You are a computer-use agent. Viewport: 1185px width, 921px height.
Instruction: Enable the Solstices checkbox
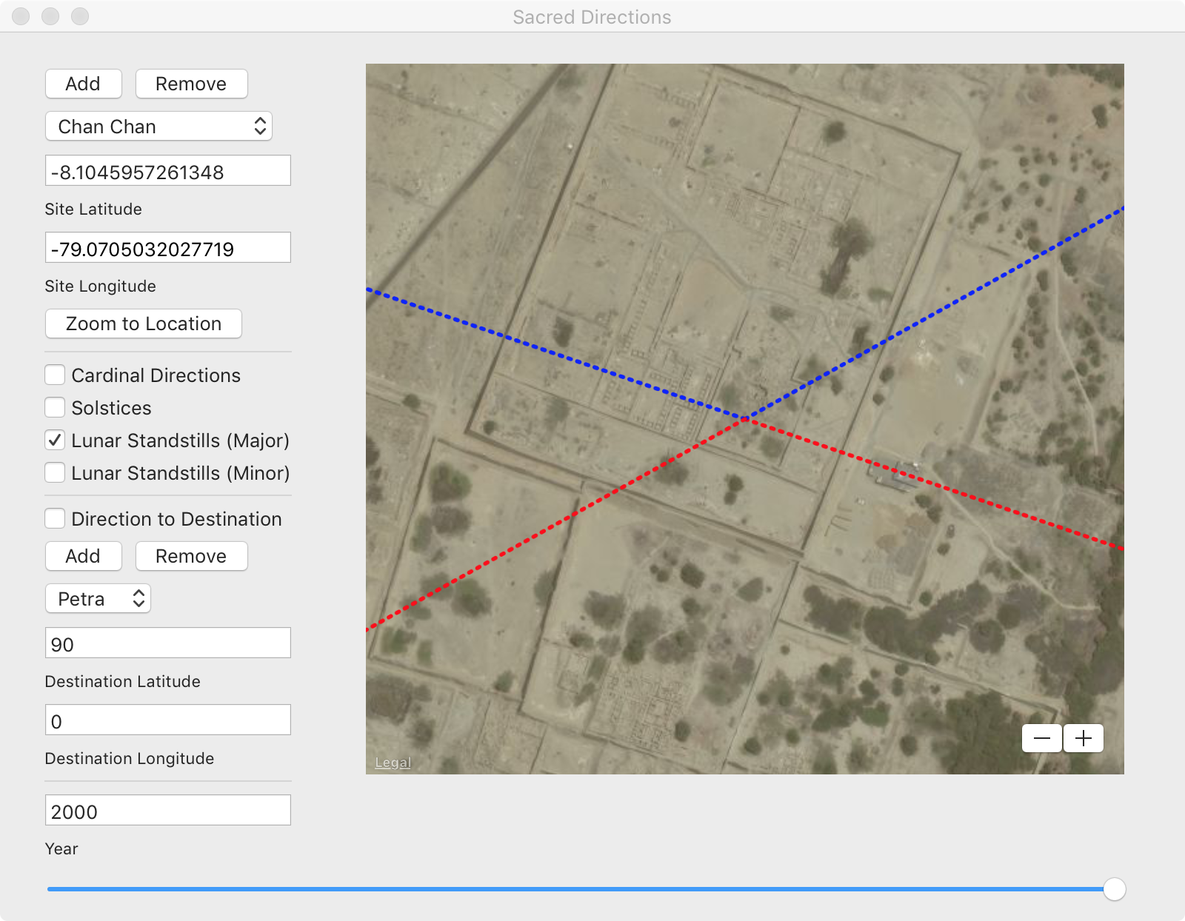pos(55,408)
